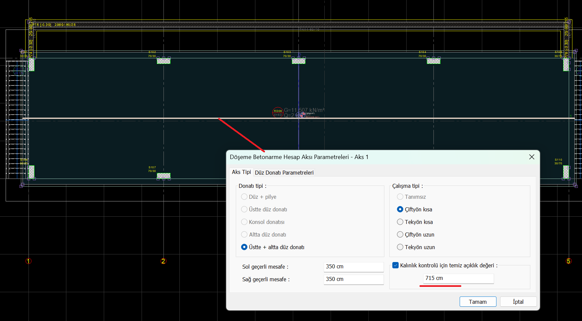Click axis bubble number 5

[568, 261]
